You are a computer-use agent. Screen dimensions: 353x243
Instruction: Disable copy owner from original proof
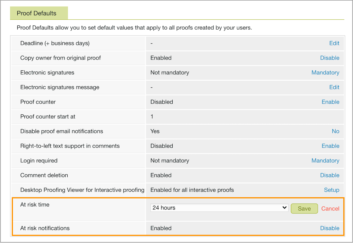click(x=330, y=58)
